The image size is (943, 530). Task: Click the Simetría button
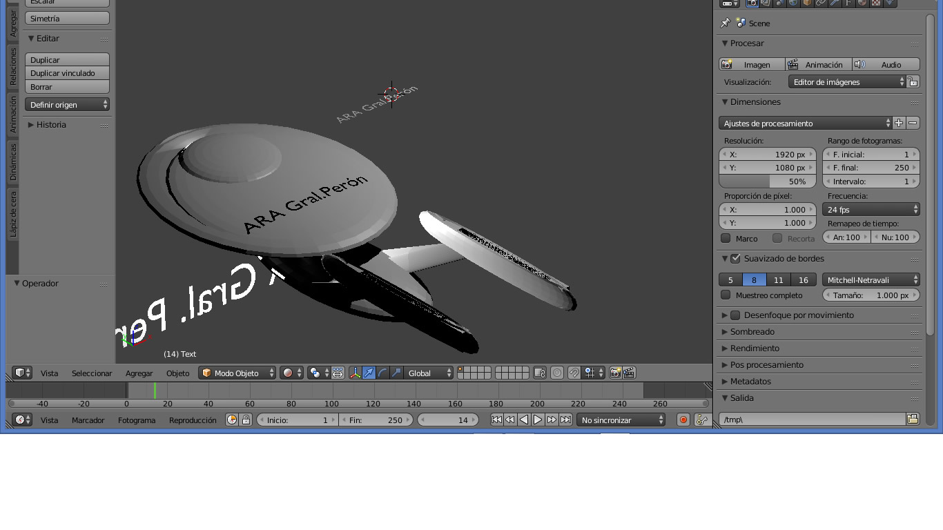click(x=67, y=19)
